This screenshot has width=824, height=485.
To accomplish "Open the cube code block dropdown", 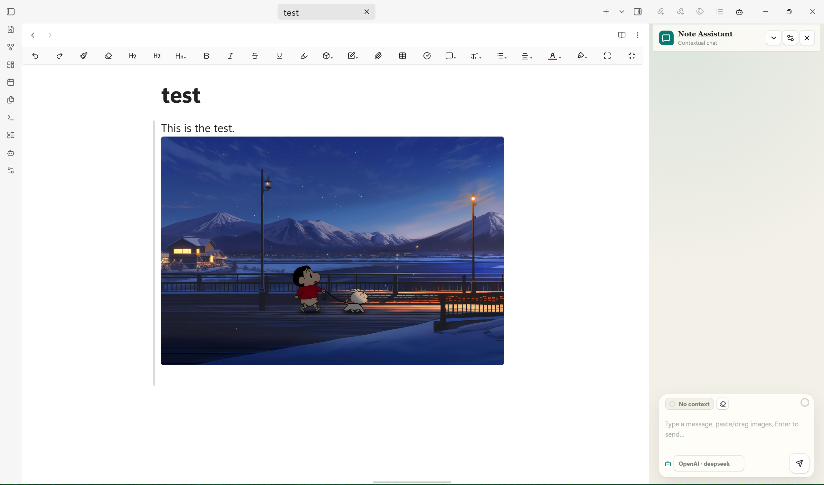I will coord(327,56).
